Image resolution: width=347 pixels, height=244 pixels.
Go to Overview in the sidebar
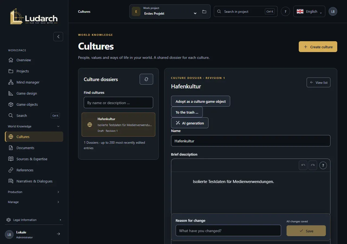point(34,60)
